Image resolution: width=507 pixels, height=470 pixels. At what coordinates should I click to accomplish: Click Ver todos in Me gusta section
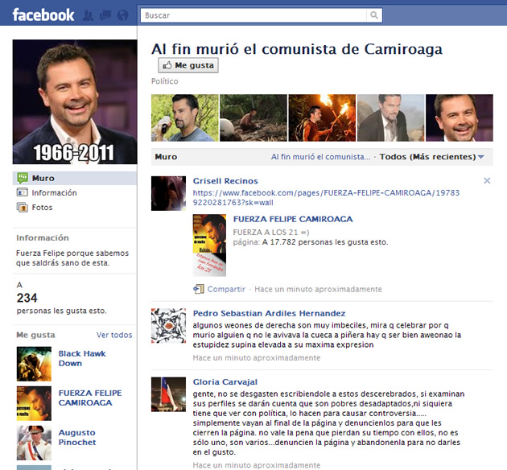pyautogui.click(x=114, y=335)
